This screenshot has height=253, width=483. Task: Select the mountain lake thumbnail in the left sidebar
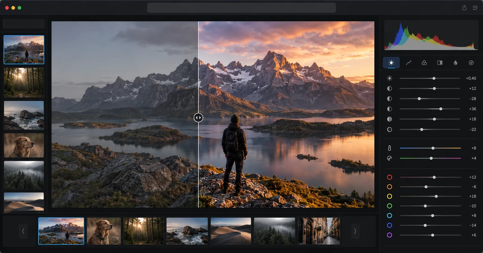24,50
